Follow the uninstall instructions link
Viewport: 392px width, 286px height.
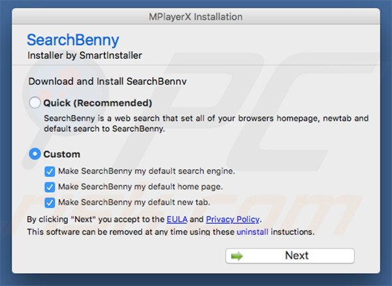253,232
